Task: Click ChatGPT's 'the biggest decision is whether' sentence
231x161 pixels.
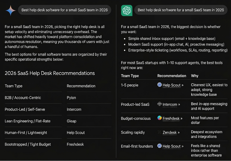Action: (170, 29)
